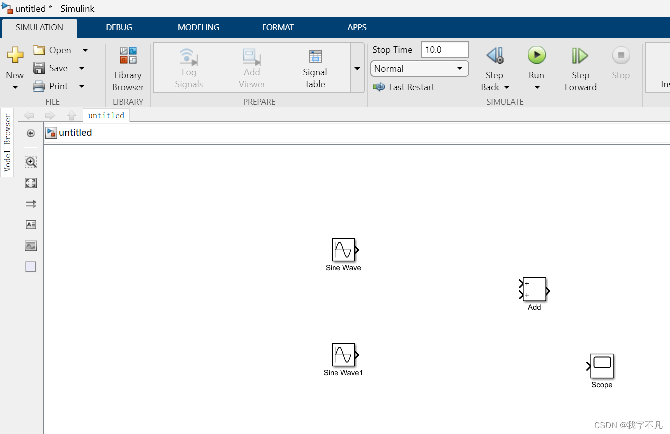The height and width of the screenshot is (434, 670).
Task: Click the Sine Wave1 block label
Action: pyautogui.click(x=343, y=373)
